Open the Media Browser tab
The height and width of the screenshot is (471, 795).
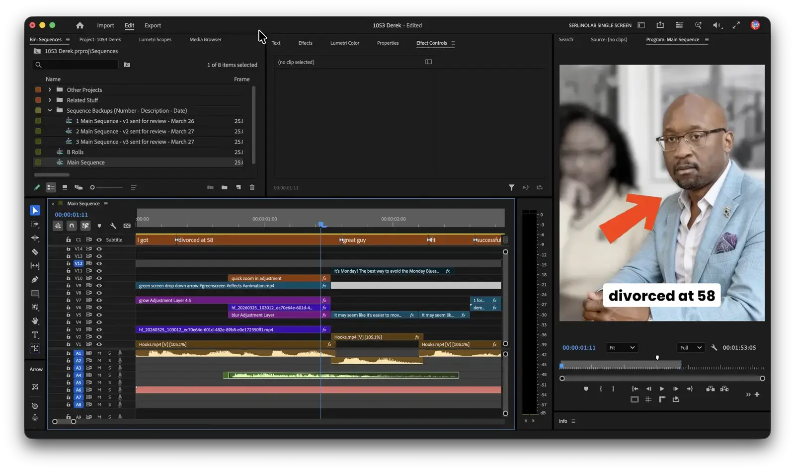(x=205, y=40)
